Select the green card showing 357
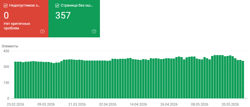 (74, 19)
